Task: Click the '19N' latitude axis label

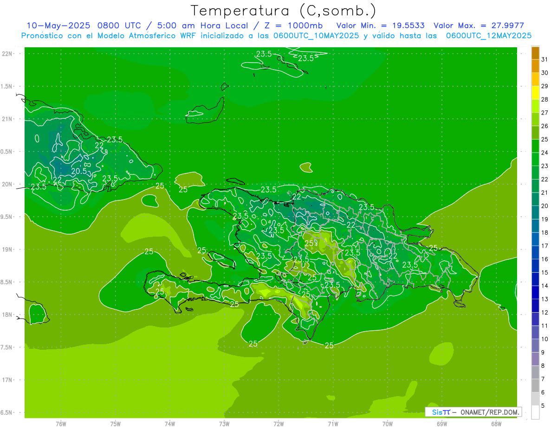Action: [x=7, y=250]
